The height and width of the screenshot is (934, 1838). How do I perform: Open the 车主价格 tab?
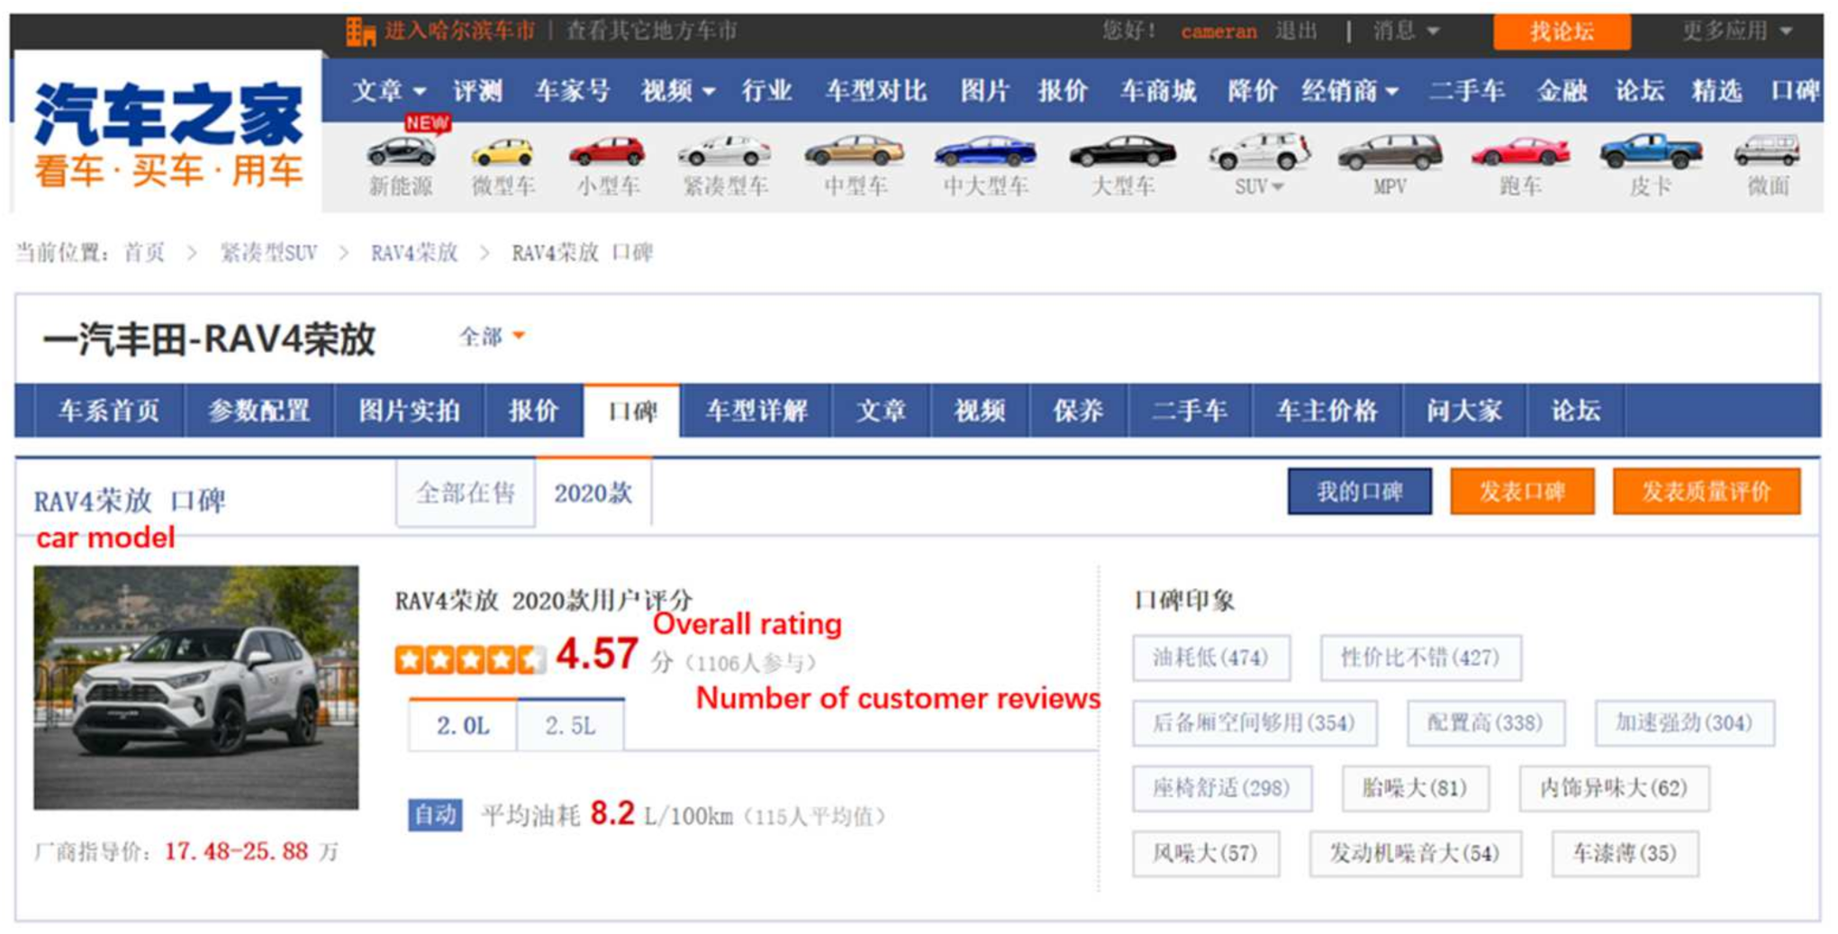[1327, 412]
